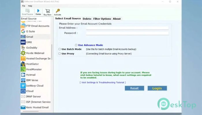The width and height of the screenshot is (202, 115).
Task: Select 'HostGator' list entry text
Action: [x=32, y=64]
